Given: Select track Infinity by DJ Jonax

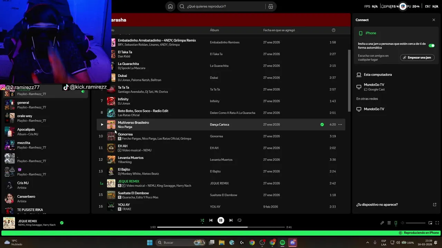Looking at the screenshot, I should click(x=221, y=101).
